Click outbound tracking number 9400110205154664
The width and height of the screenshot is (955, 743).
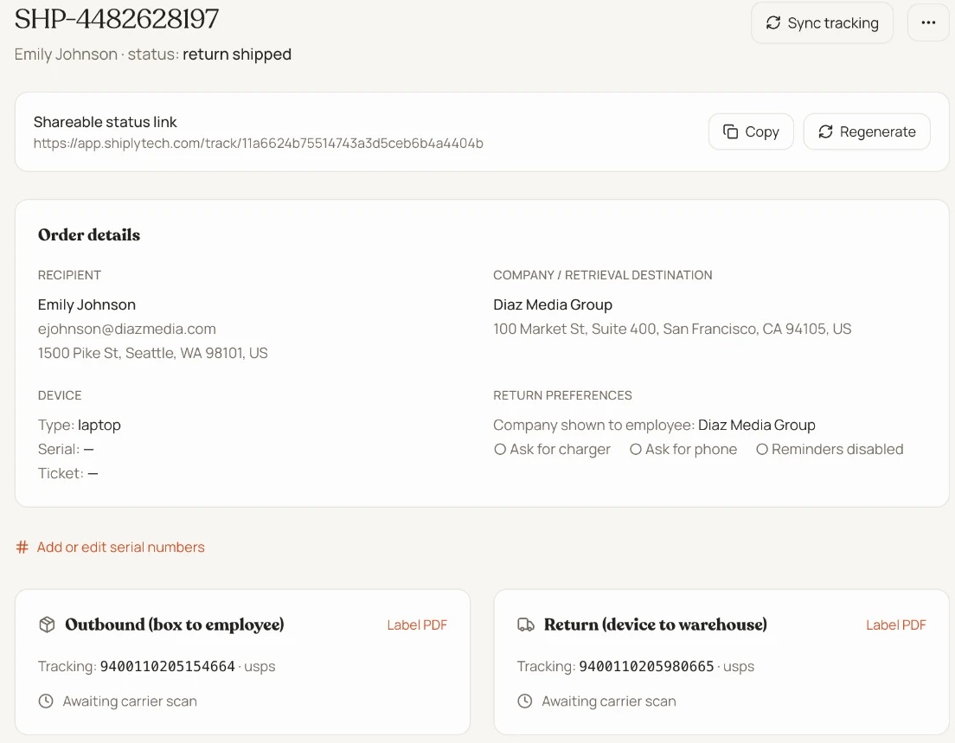[x=168, y=666]
